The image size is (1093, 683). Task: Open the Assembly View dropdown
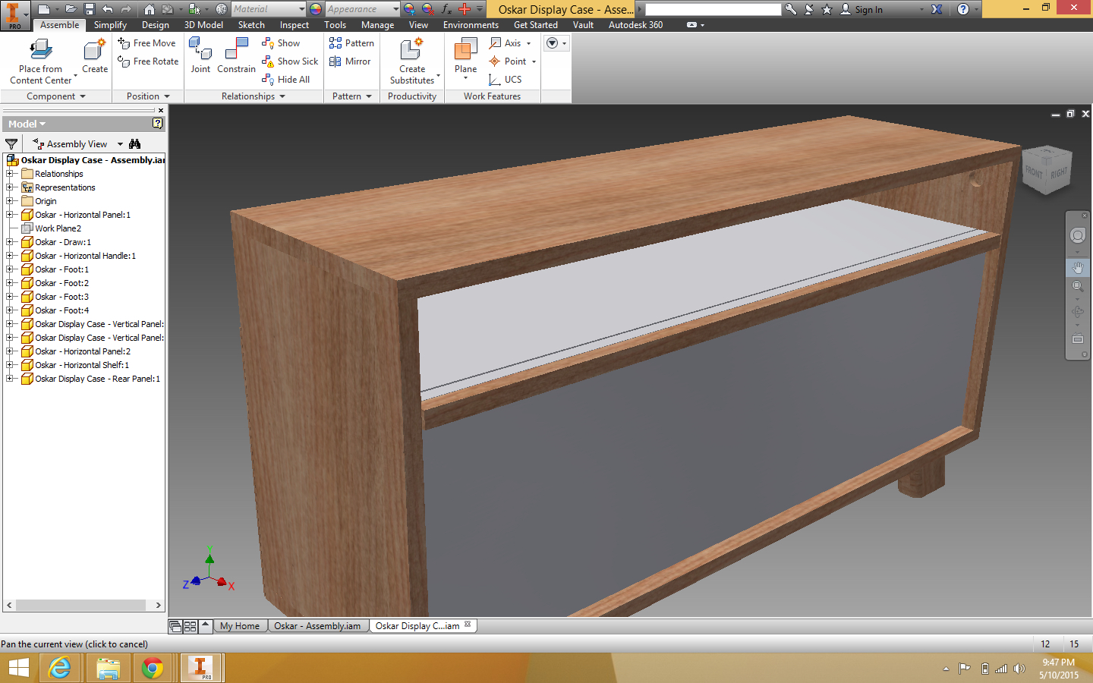(x=120, y=144)
